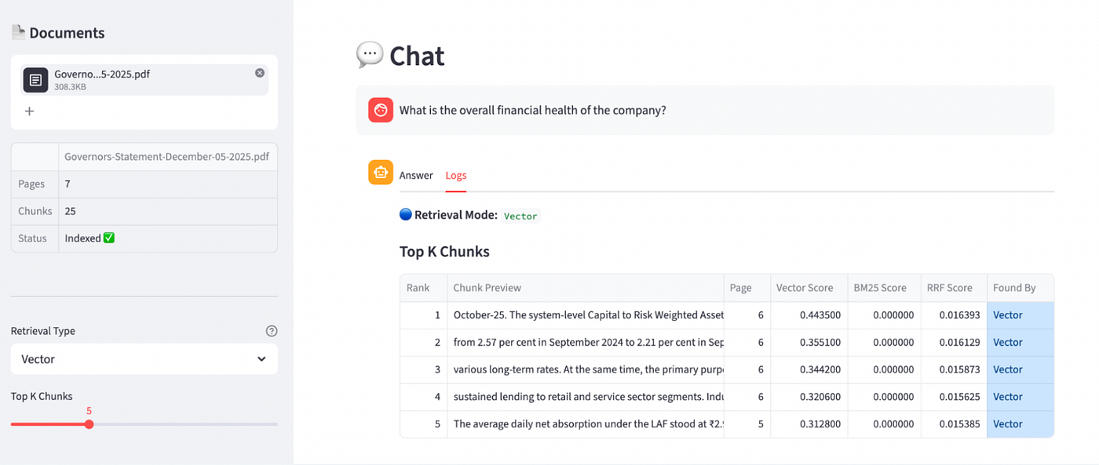The height and width of the screenshot is (465, 1099).
Task: Click the orange assistant robot avatar
Action: 381,173
